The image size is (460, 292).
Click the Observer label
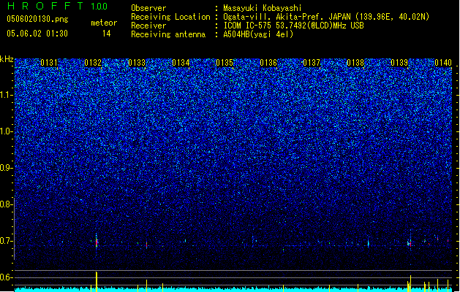click(148, 8)
